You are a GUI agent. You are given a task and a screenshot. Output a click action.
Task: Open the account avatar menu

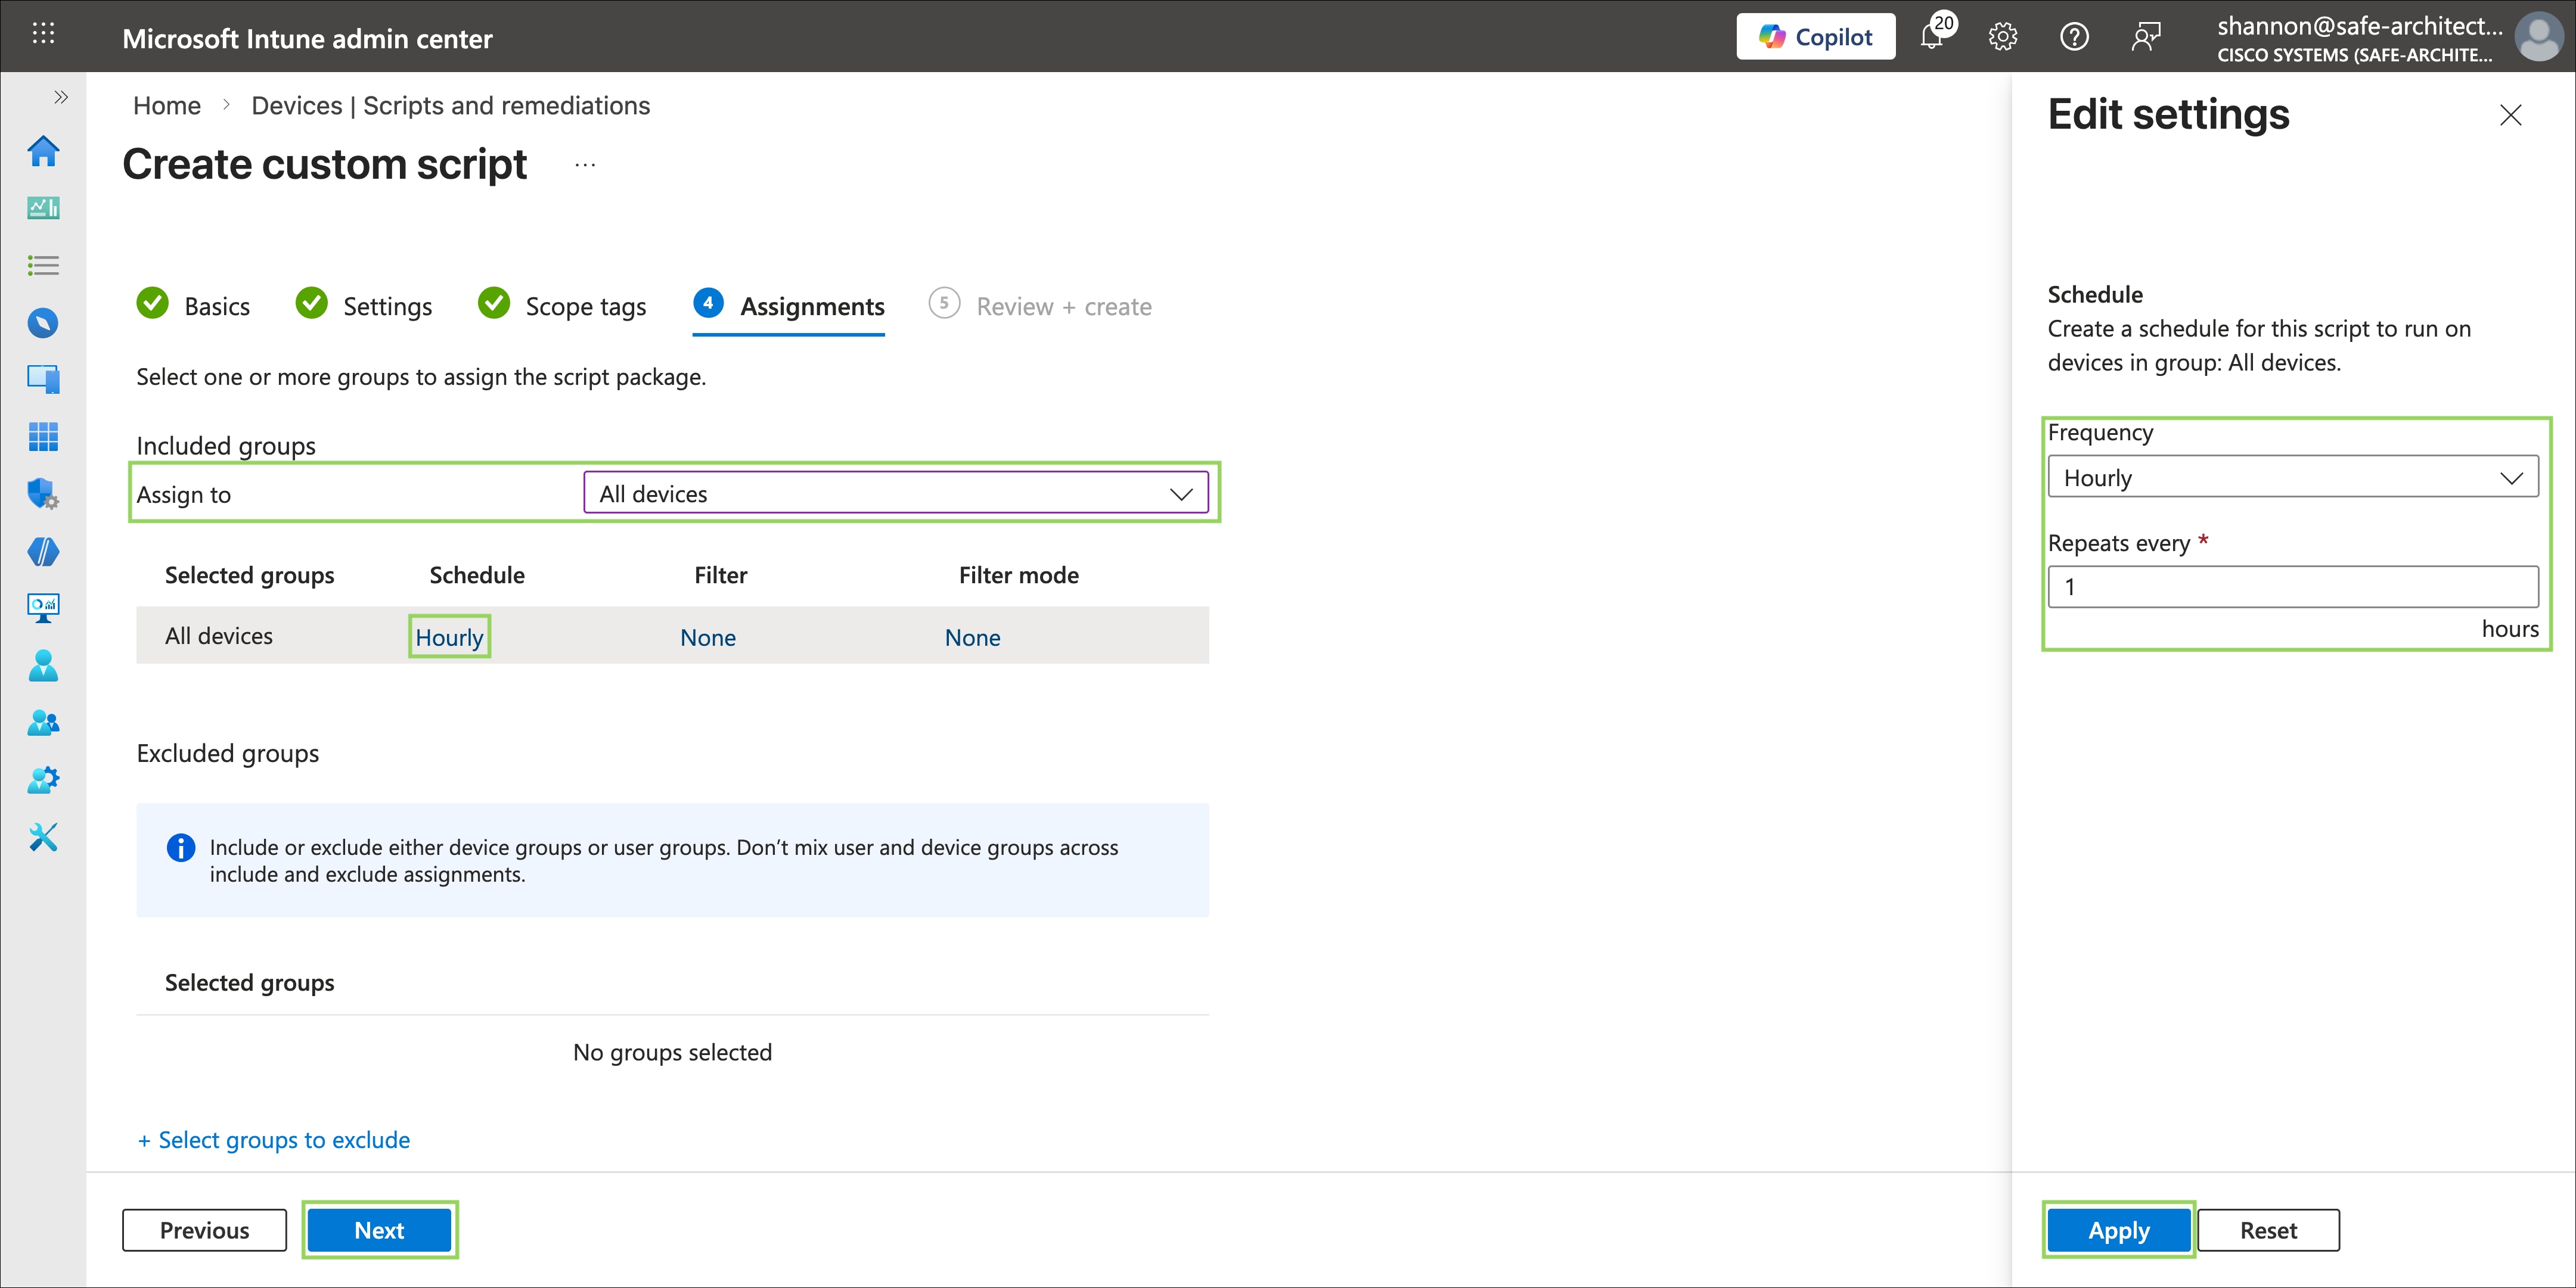click(x=2538, y=37)
